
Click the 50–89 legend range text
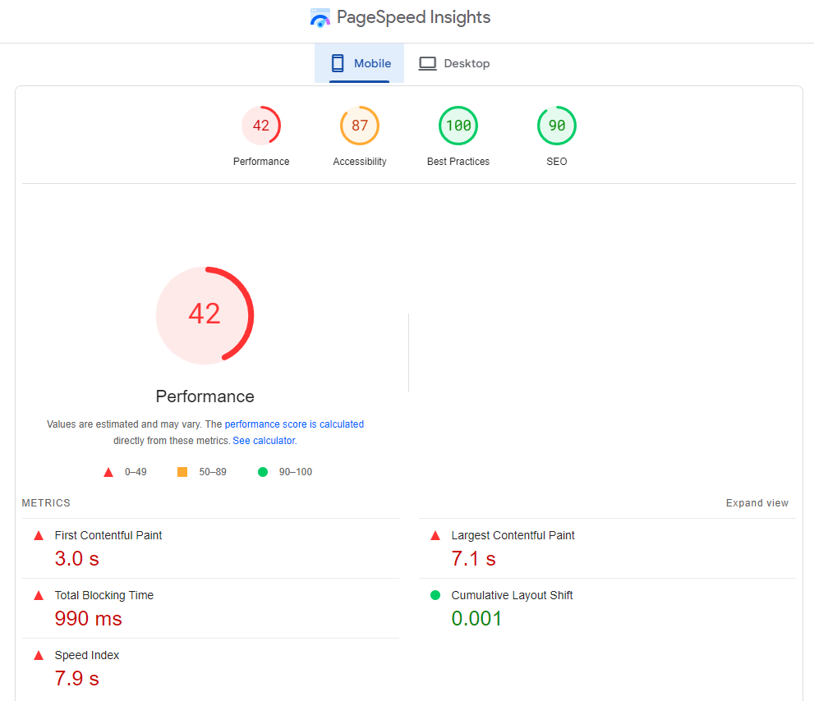(213, 472)
